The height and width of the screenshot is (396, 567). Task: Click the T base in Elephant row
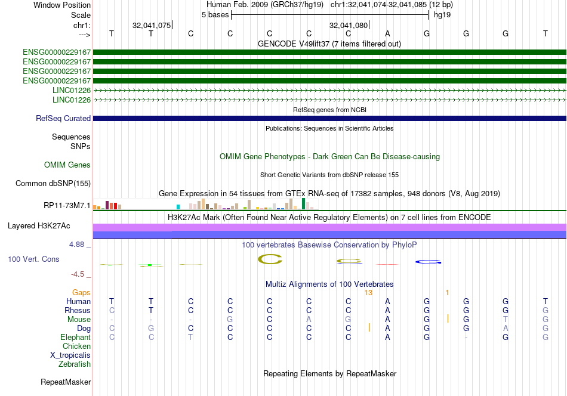[x=190, y=337]
